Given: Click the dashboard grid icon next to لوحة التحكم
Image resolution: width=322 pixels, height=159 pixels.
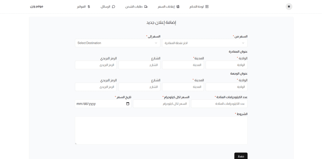Looking at the screenshot, I should coord(207,7).
